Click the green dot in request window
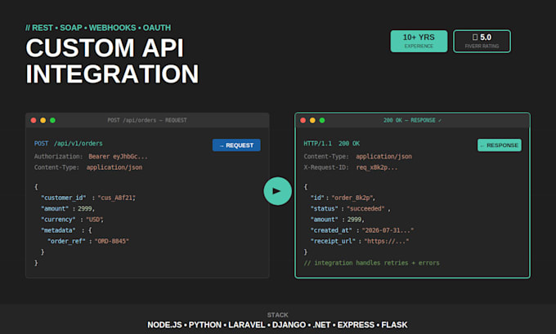 pyautogui.click(x=52, y=120)
